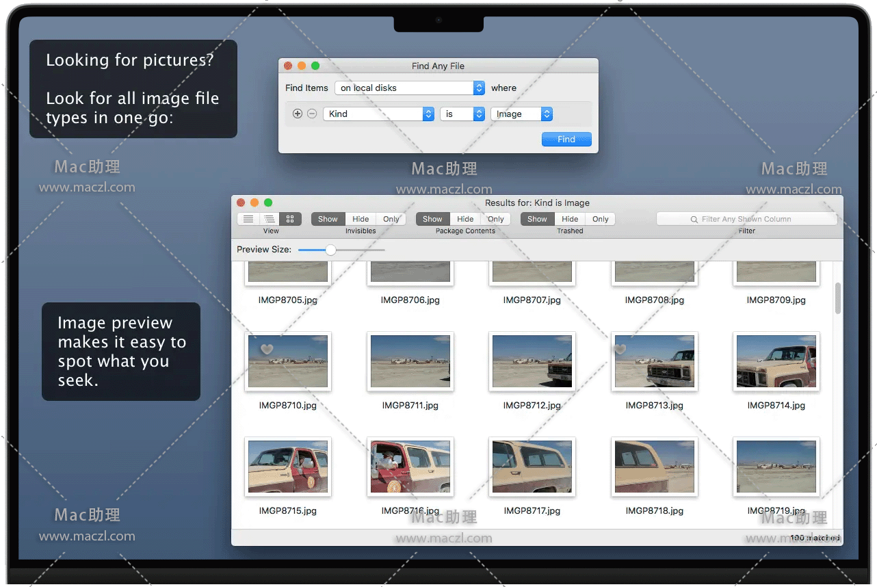Set Trashed to Show
The image size is (877, 587).
(537, 219)
